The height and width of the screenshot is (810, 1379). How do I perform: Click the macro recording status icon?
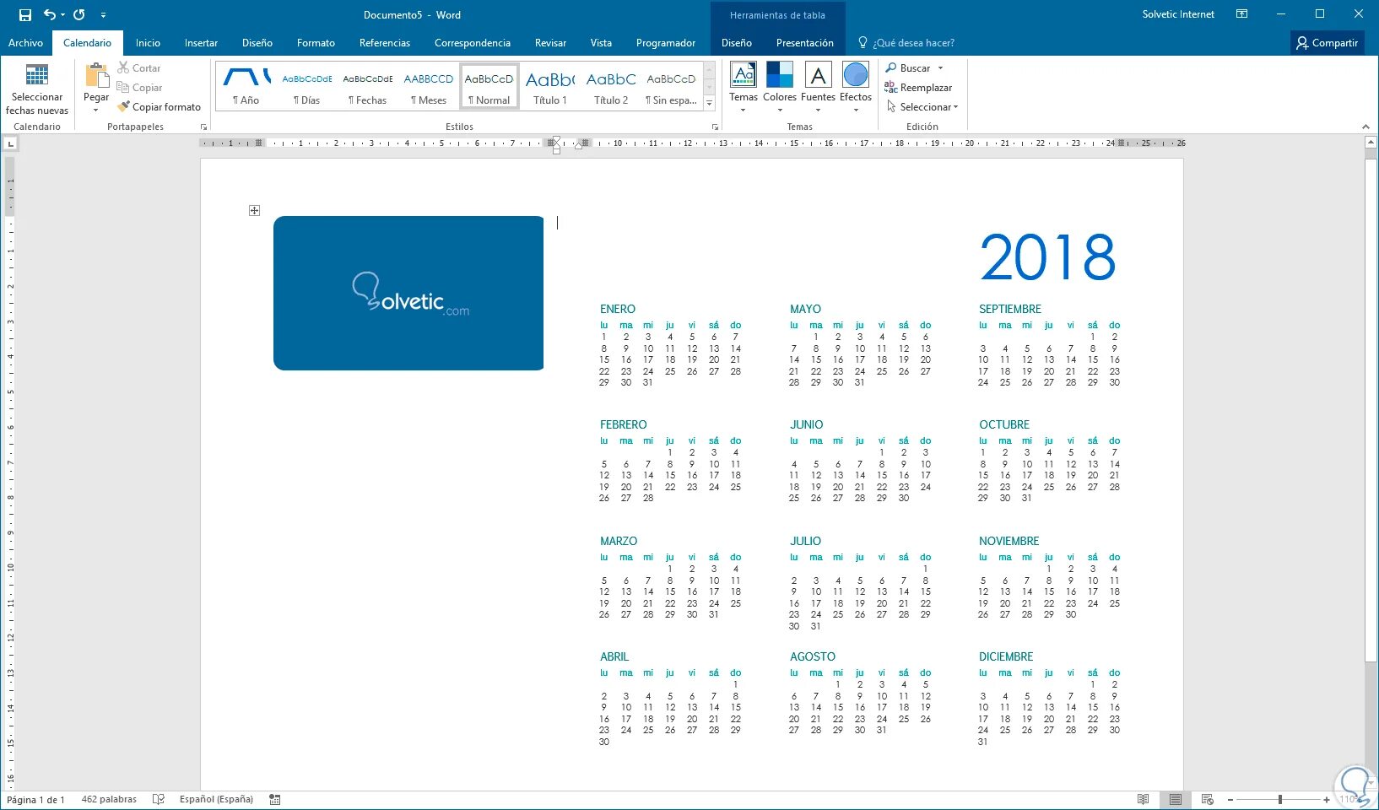click(275, 799)
